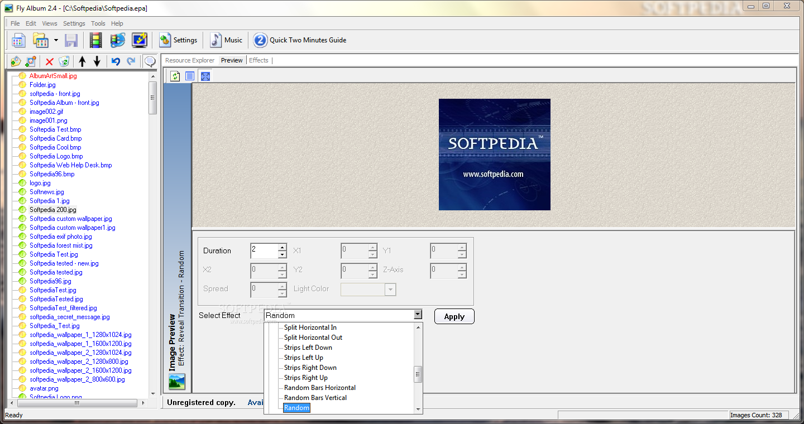This screenshot has width=804, height=424.
Task: Open the Settings menu in menu bar
Action: click(74, 23)
